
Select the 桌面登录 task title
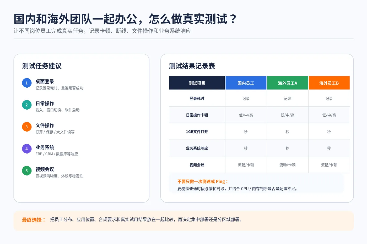45,82
